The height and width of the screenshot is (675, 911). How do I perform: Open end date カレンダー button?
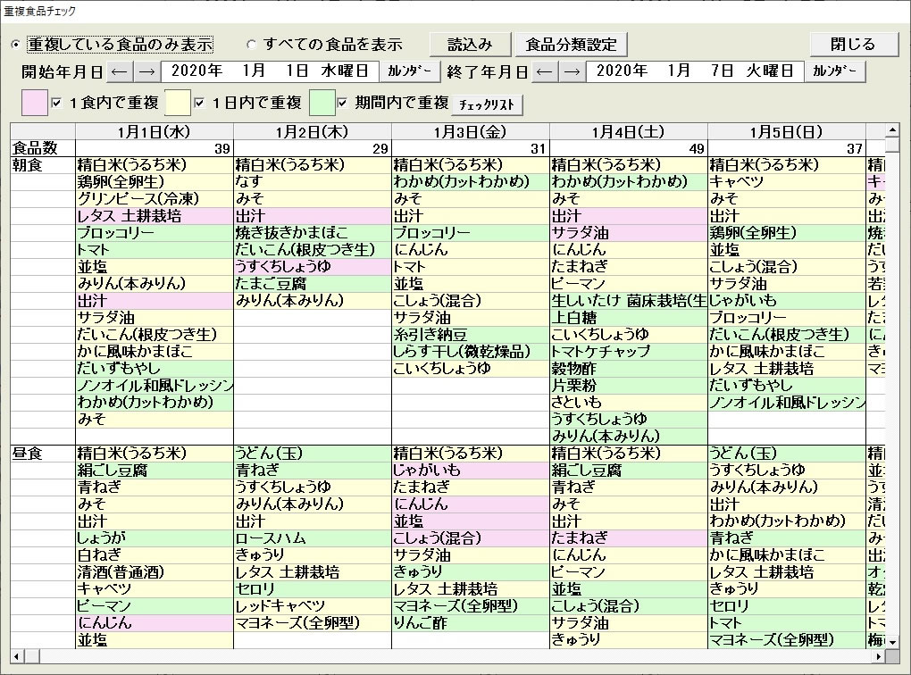click(835, 71)
